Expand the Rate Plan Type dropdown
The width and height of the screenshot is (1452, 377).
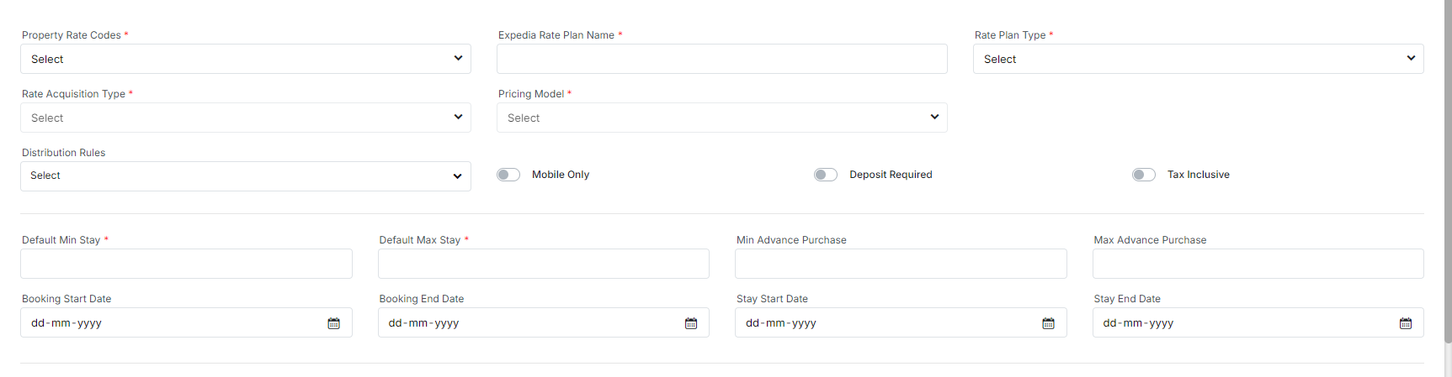coord(1198,59)
